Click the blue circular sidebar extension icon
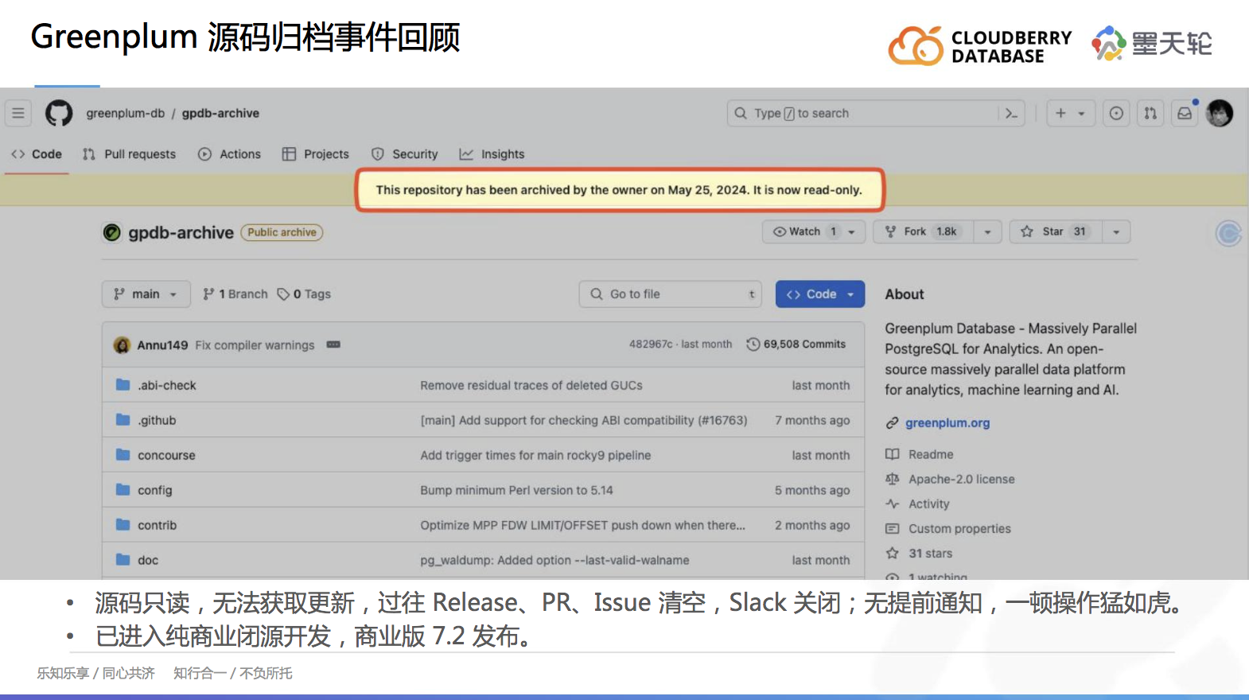 click(1229, 233)
